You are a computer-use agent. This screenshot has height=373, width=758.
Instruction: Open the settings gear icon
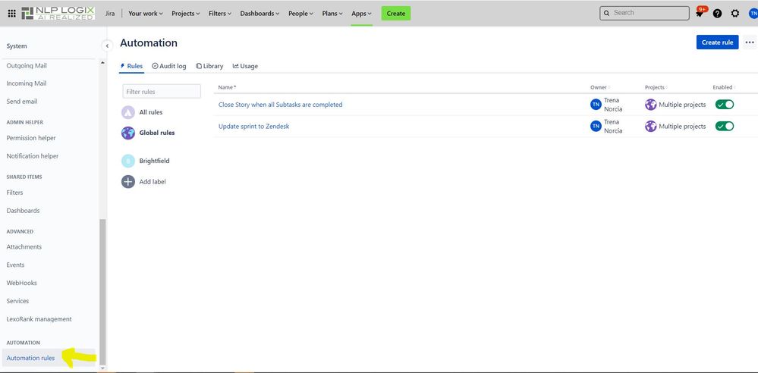click(x=735, y=14)
